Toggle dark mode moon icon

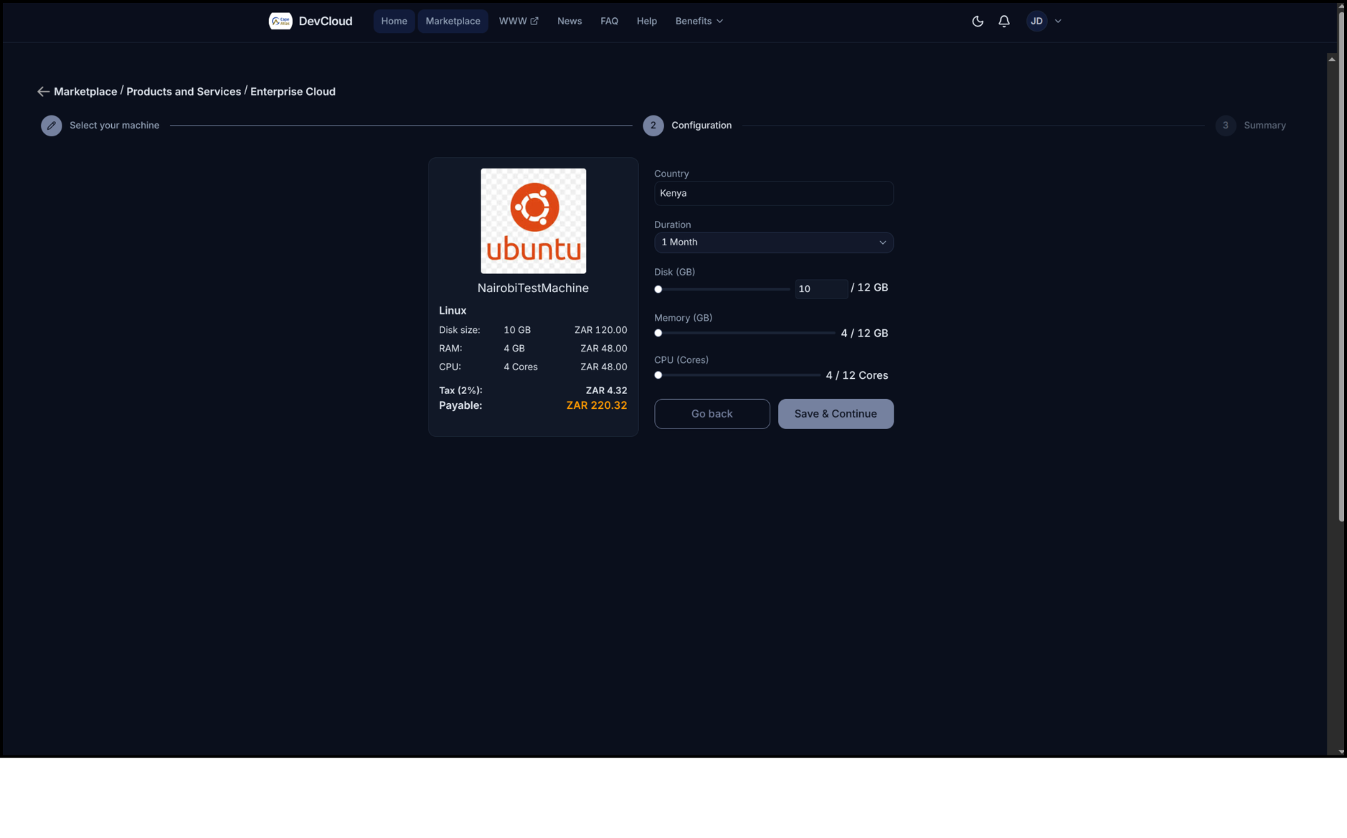(978, 22)
